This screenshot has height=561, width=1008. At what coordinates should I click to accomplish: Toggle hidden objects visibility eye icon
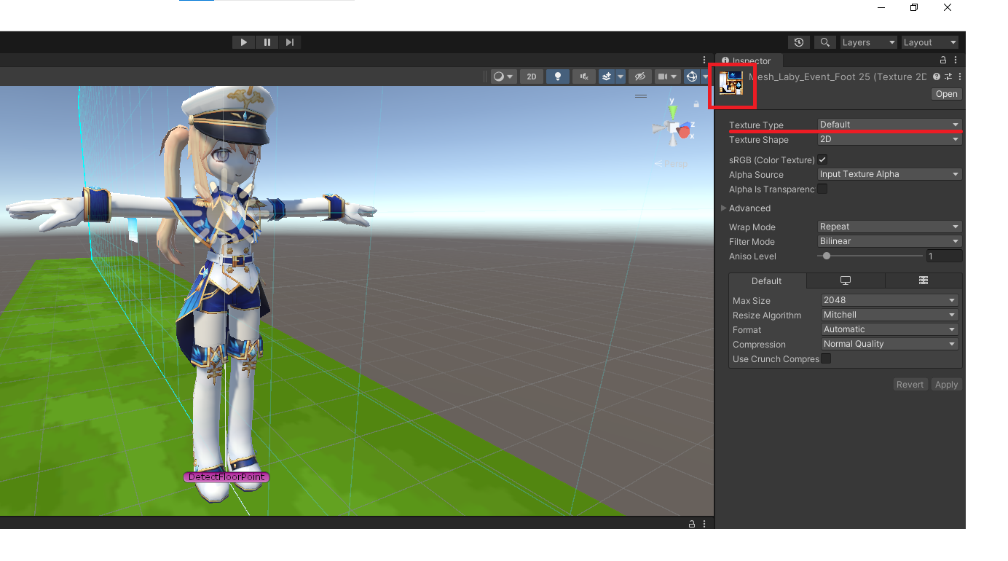(639, 76)
